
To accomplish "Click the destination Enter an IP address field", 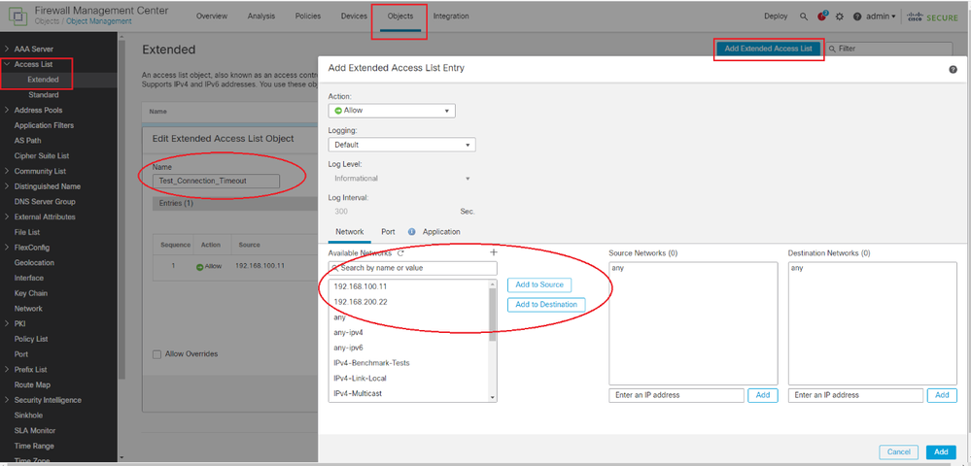I will click(x=855, y=395).
